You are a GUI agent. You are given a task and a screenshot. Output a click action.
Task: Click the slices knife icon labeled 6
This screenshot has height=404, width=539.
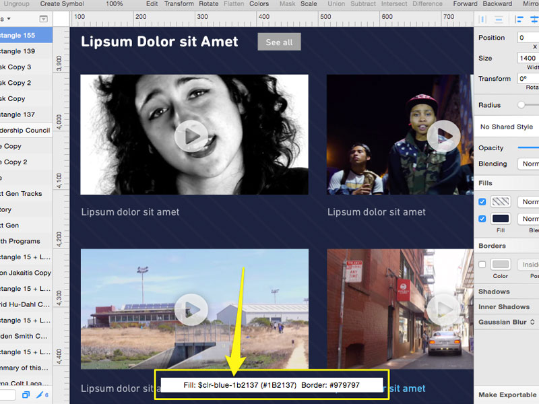pyautogui.click(x=42, y=395)
